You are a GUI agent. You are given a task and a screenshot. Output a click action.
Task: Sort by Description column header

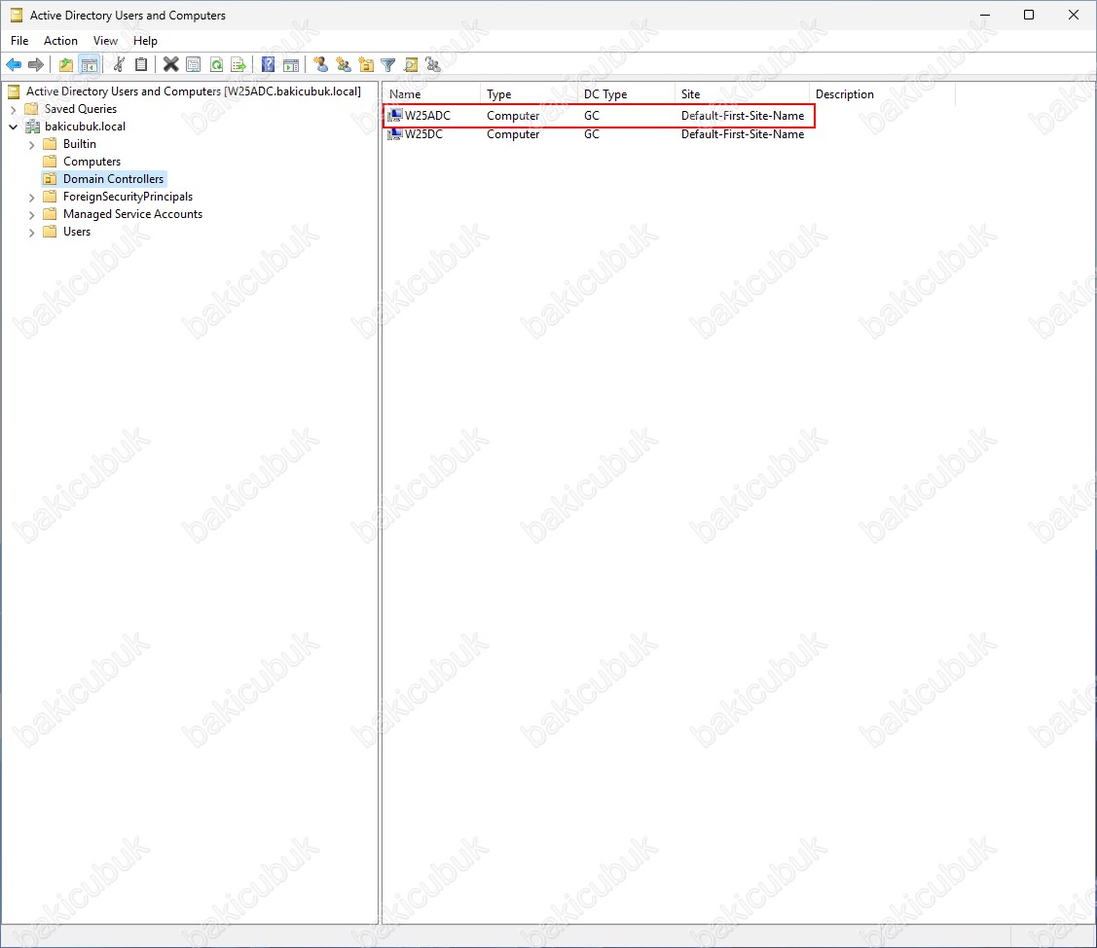[882, 93]
